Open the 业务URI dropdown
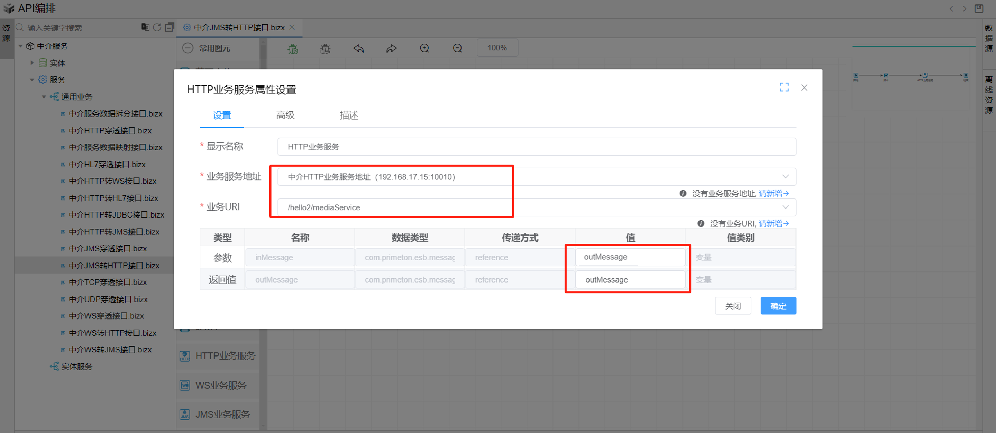This screenshot has width=996, height=434. pyautogui.click(x=785, y=207)
